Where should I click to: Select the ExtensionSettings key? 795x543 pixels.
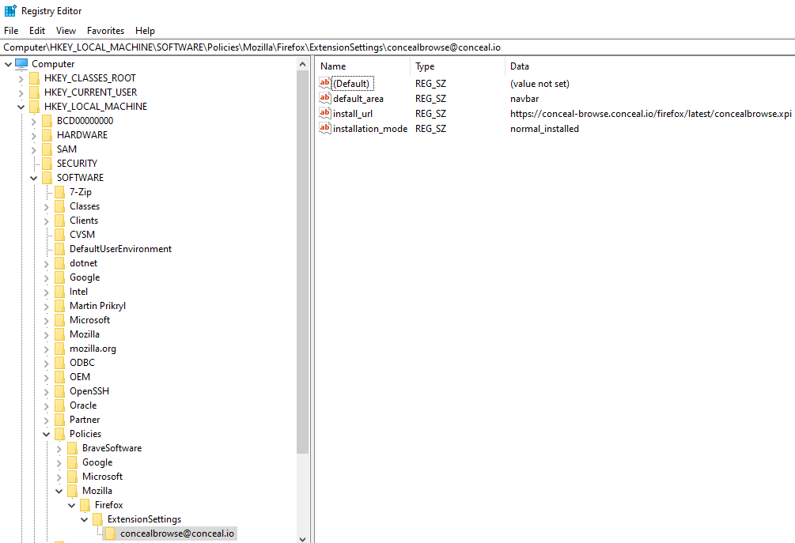coord(144,519)
